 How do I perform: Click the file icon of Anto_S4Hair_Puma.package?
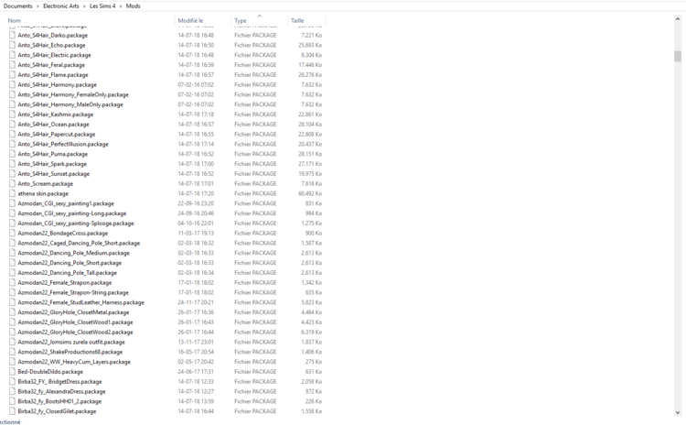click(12, 154)
